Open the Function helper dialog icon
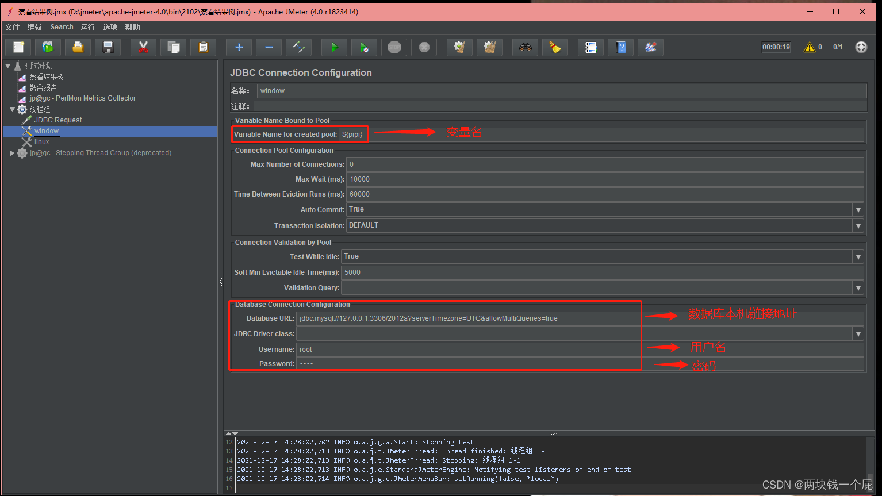The width and height of the screenshot is (882, 496). 591,47
